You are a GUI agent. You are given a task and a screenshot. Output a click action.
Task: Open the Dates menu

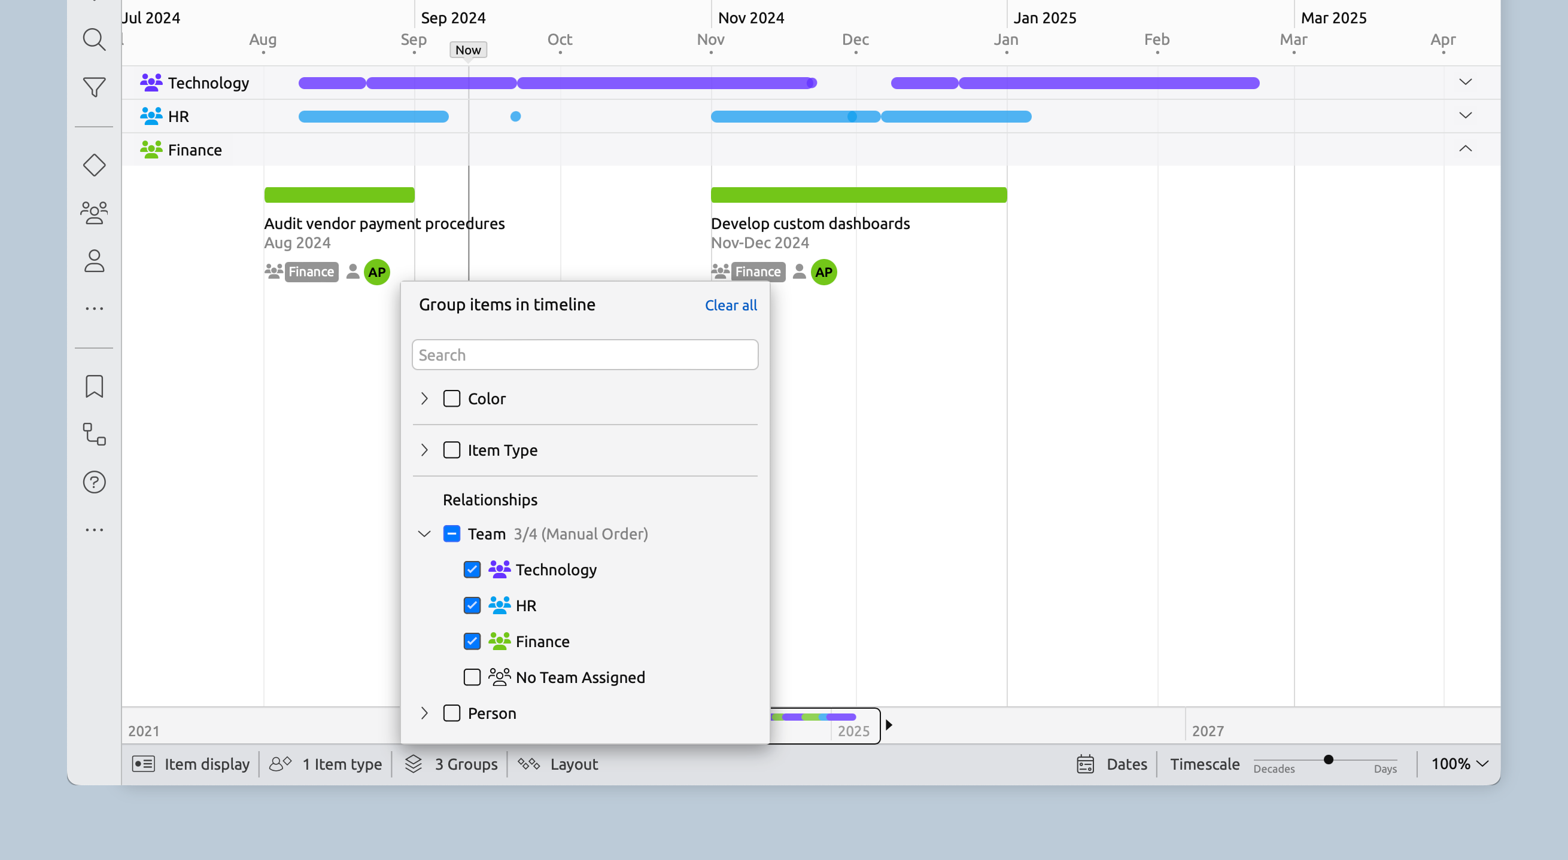pyautogui.click(x=1111, y=764)
